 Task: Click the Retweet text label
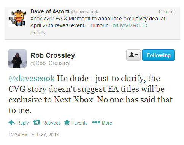tap(51, 123)
